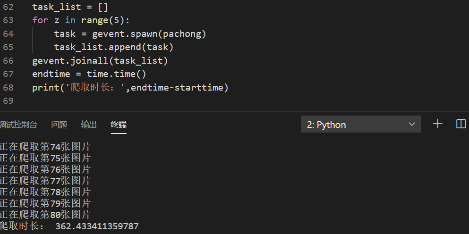Switch to the 输出 tab
Image resolution: width=469 pixels, height=234 pixels.
pos(89,125)
